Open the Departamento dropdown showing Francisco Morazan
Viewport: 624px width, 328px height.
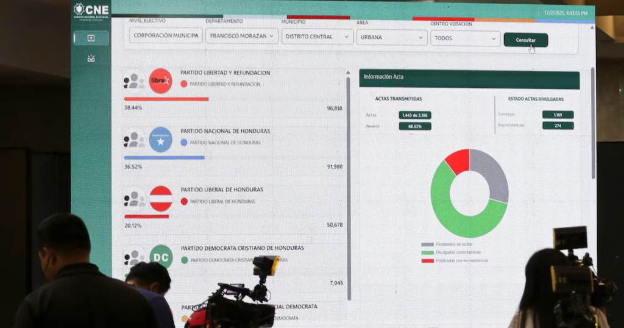tap(241, 37)
